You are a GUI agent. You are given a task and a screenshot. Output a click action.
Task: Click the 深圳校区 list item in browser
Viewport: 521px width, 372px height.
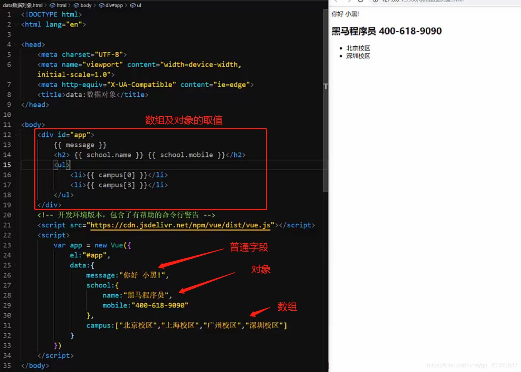click(358, 56)
